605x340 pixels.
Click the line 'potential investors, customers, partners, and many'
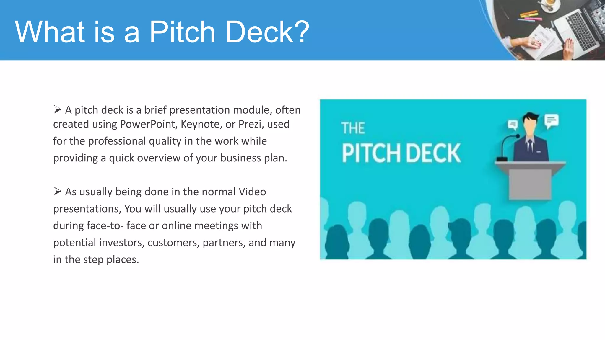coord(174,243)
